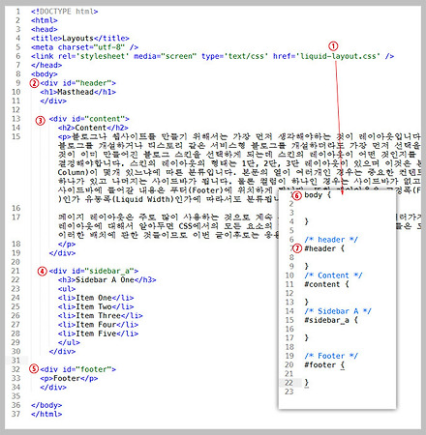Click the /* Sidebar A */ CSS comment
The height and width of the screenshot is (435, 426).
pyautogui.click(x=338, y=311)
